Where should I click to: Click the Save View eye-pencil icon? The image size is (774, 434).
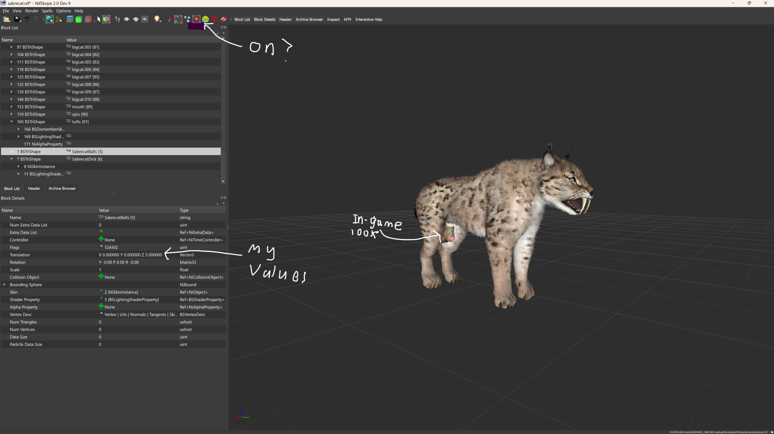tap(136, 19)
